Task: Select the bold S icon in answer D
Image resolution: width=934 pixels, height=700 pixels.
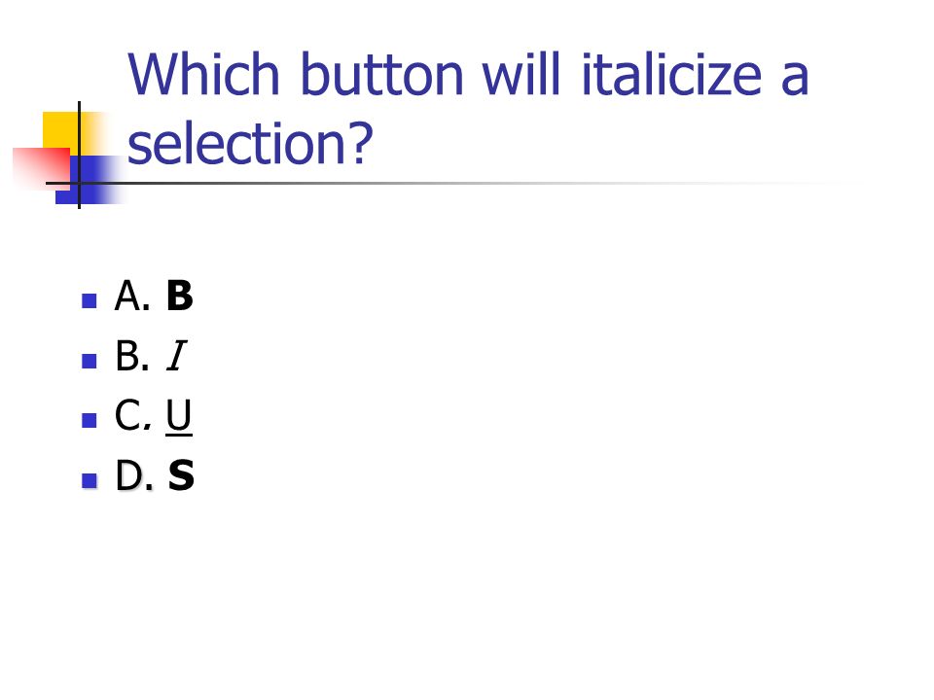Action: (x=181, y=475)
